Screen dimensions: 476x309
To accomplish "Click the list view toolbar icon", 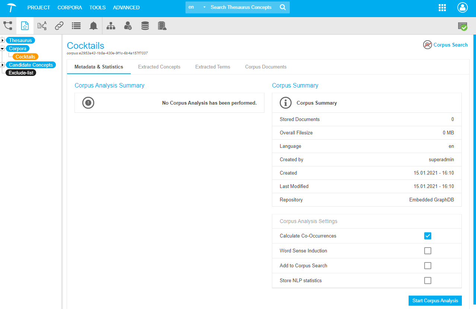I will point(76,26).
